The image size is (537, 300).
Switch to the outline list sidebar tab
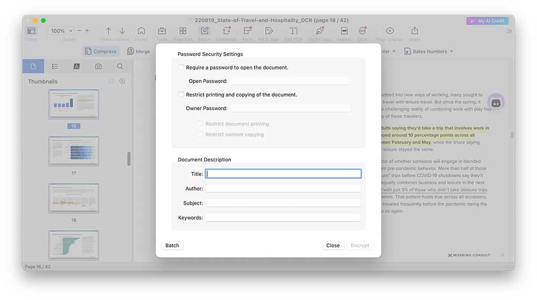55,67
